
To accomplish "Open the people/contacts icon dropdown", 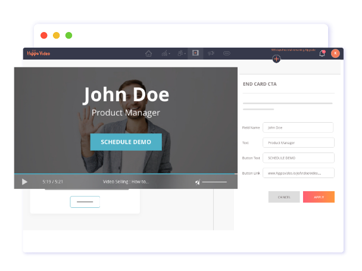I will (x=180, y=54).
